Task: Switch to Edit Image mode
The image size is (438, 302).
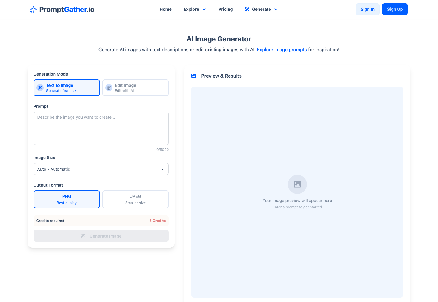Action: (x=135, y=88)
